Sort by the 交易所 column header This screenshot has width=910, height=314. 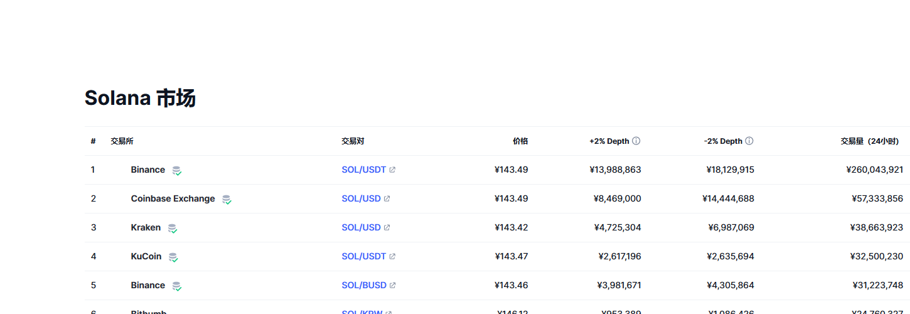pyautogui.click(x=122, y=141)
